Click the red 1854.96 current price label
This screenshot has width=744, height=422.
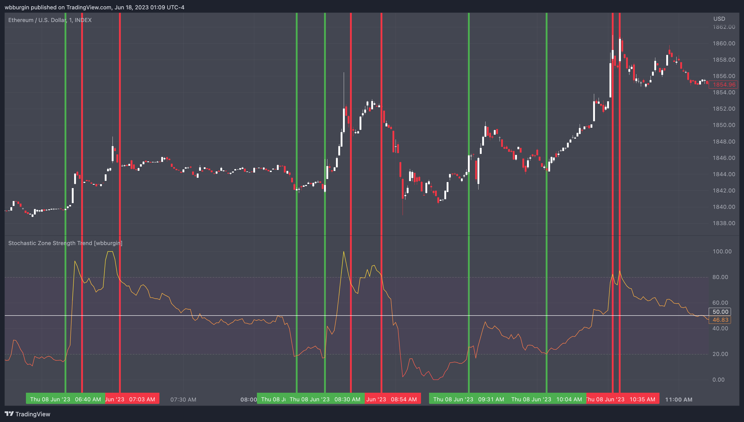click(x=724, y=85)
